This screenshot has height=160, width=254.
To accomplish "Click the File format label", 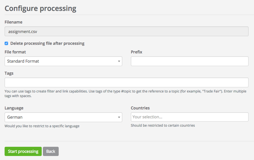I will (15, 52).
